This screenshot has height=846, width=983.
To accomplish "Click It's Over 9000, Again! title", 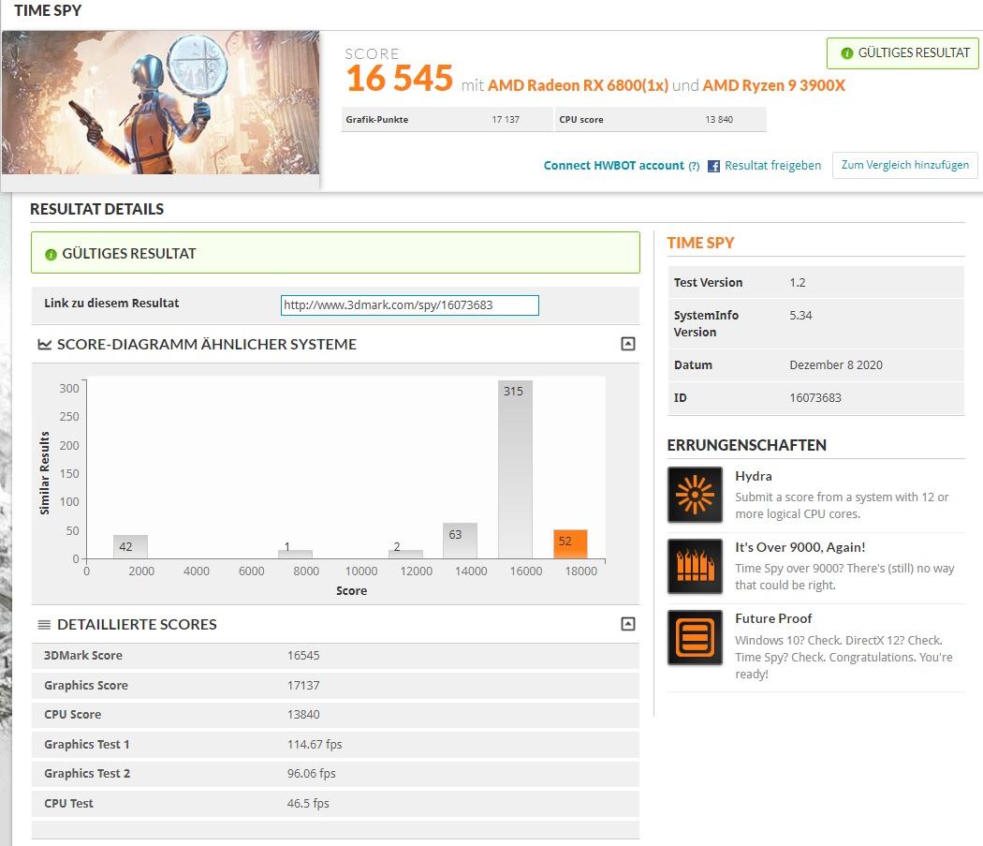I will (800, 547).
